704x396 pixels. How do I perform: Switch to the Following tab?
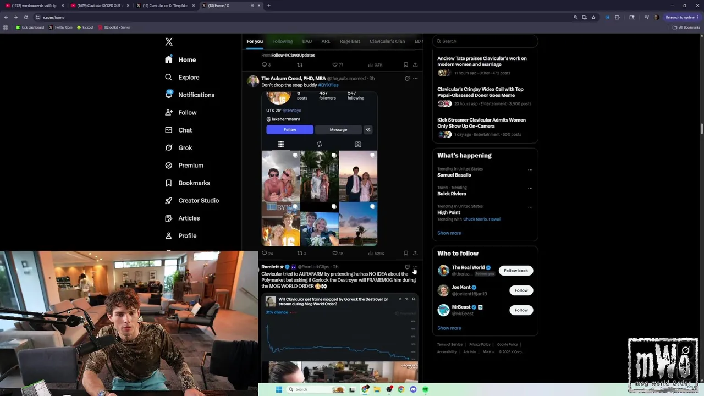[282, 41]
